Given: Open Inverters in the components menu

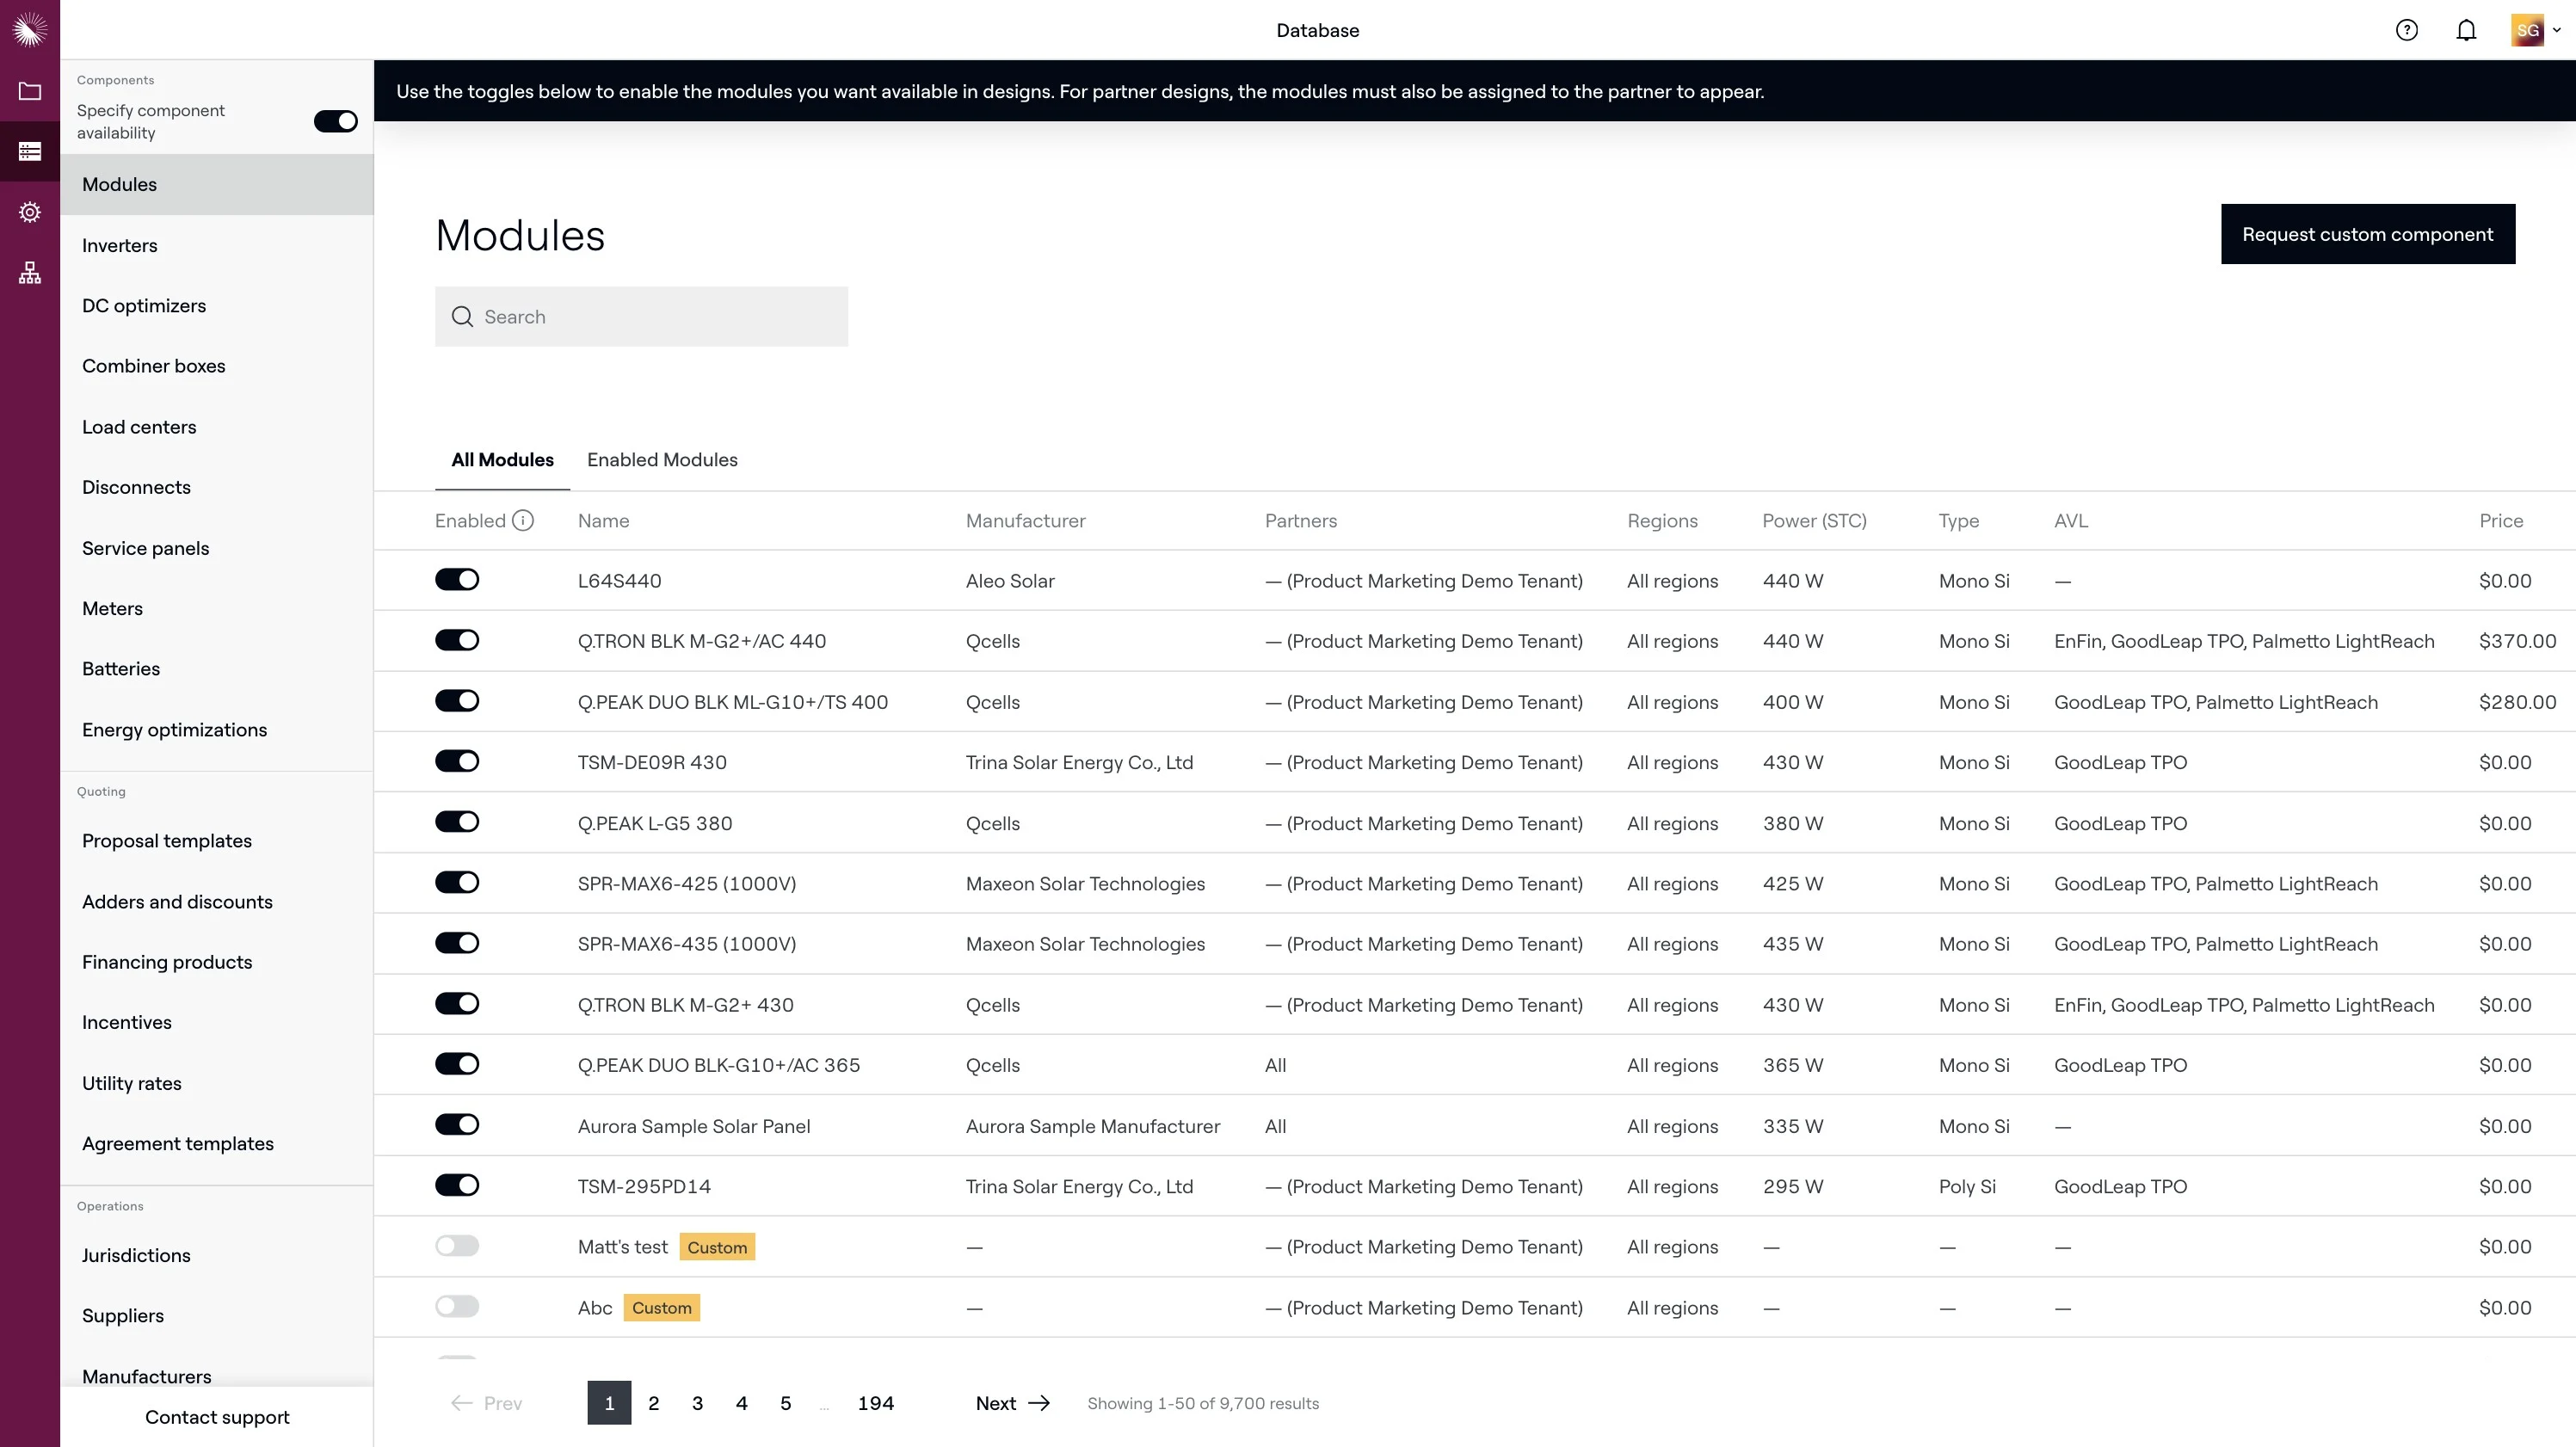Looking at the screenshot, I should point(120,245).
